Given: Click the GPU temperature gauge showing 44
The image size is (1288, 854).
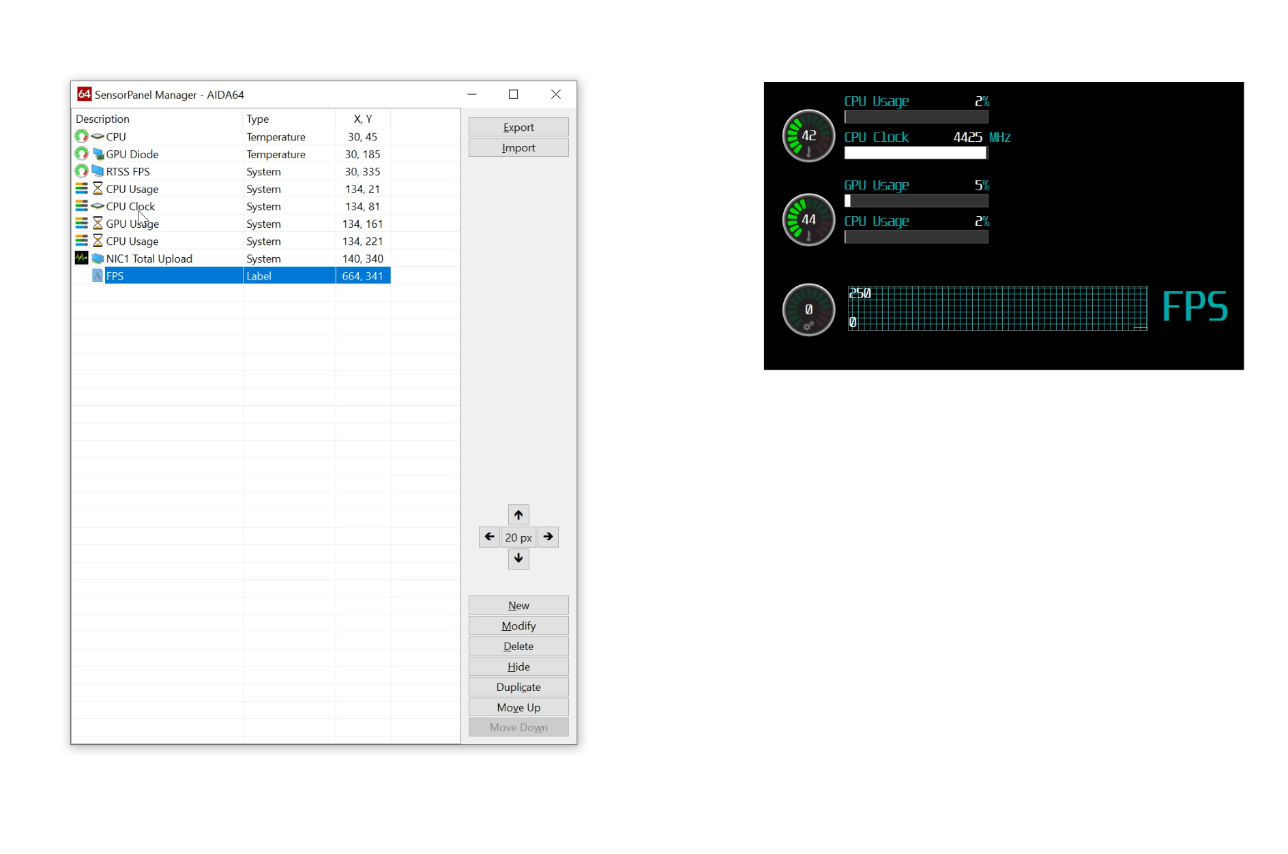Looking at the screenshot, I should [x=808, y=220].
